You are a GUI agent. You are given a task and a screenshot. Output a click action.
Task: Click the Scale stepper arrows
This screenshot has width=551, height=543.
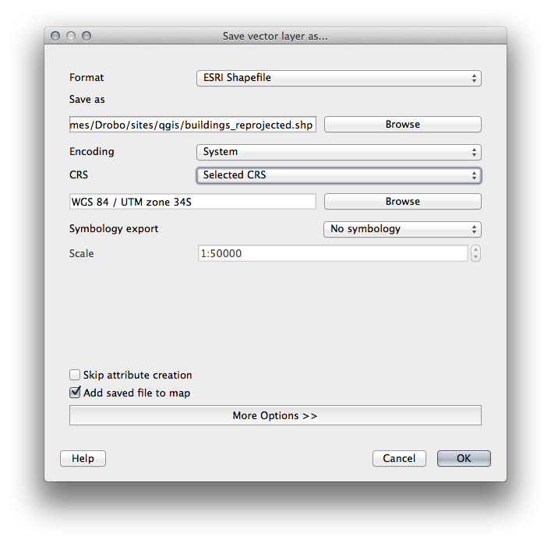click(476, 253)
